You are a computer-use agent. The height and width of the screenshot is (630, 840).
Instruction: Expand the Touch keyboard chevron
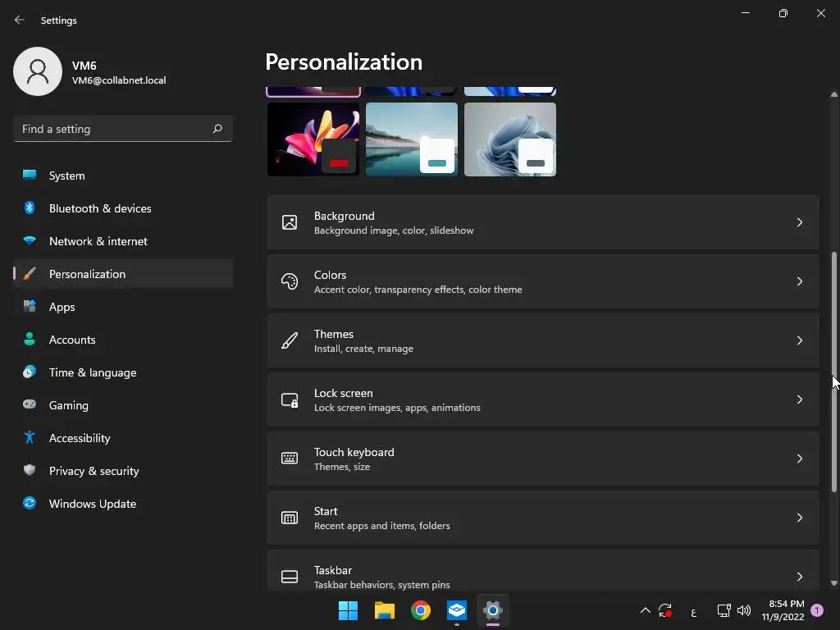[799, 459]
